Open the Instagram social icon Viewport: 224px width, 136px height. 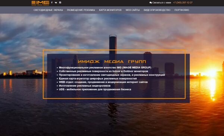[60, 3]
